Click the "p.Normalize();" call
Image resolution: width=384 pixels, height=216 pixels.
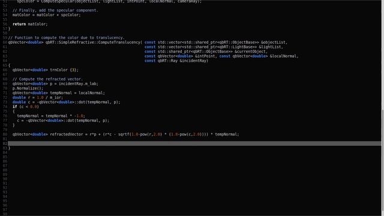tap(28, 88)
